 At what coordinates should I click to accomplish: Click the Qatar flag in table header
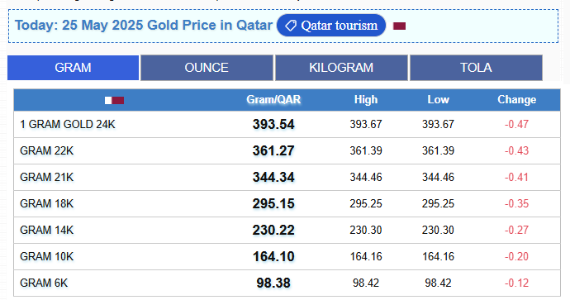(114, 100)
